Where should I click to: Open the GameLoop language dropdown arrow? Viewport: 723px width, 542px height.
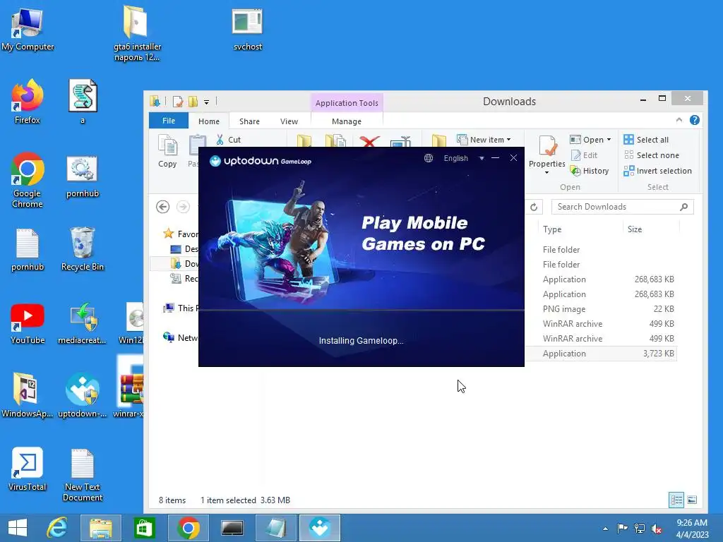pyautogui.click(x=482, y=159)
